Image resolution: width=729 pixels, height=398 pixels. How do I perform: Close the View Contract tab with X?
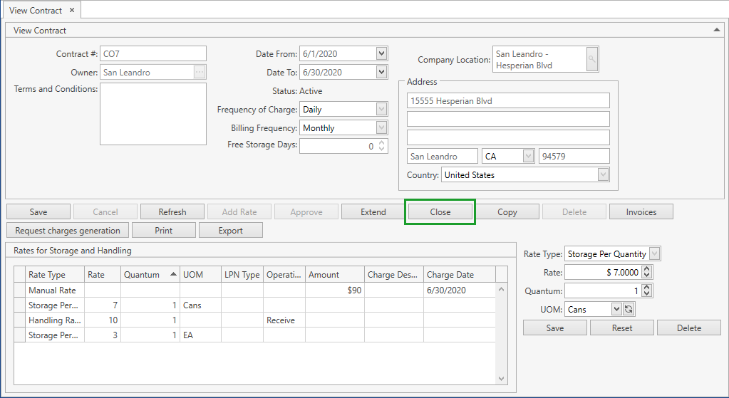pyautogui.click(x=72, y=11)
